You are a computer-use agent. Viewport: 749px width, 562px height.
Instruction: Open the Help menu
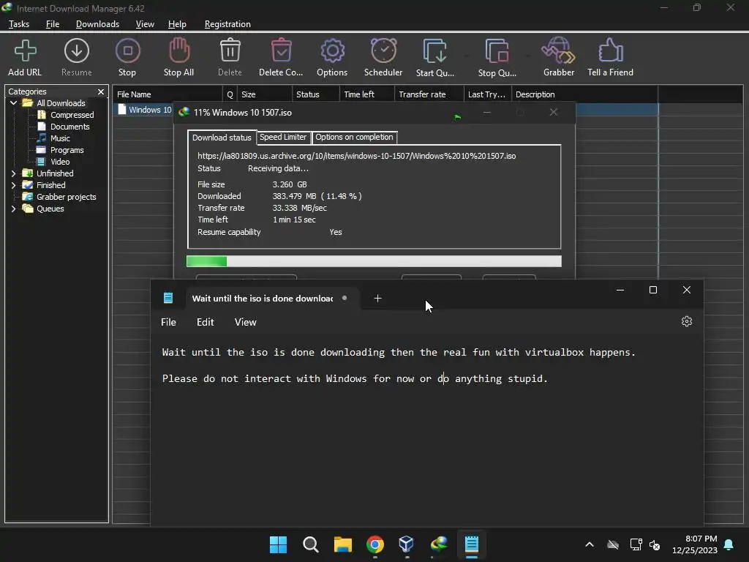(x=177, y=24)
